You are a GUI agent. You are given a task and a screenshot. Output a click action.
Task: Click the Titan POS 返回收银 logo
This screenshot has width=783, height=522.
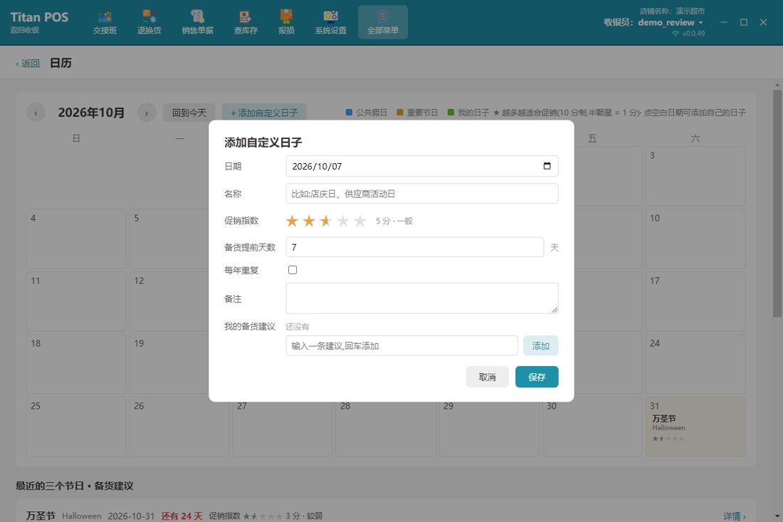39,23
